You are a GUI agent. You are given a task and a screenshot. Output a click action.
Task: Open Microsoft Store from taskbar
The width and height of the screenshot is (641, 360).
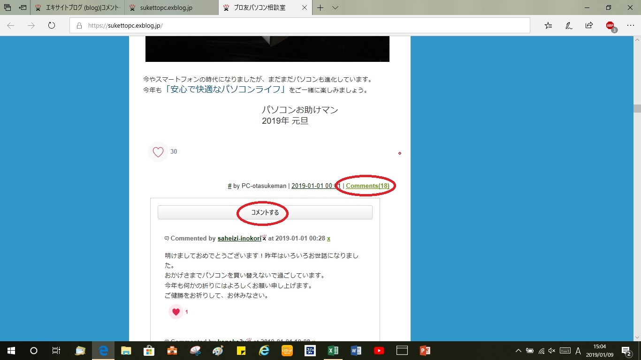coord(149,351)
